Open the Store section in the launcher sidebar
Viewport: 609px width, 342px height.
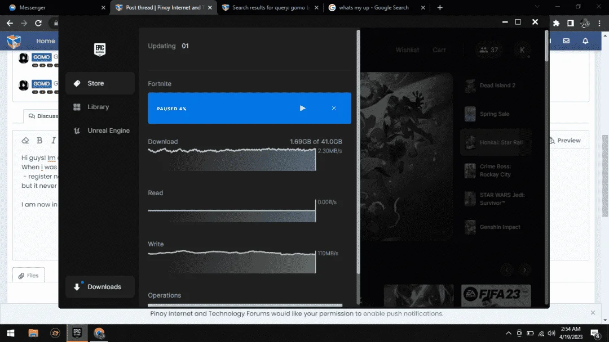click(x=100, y=83)
